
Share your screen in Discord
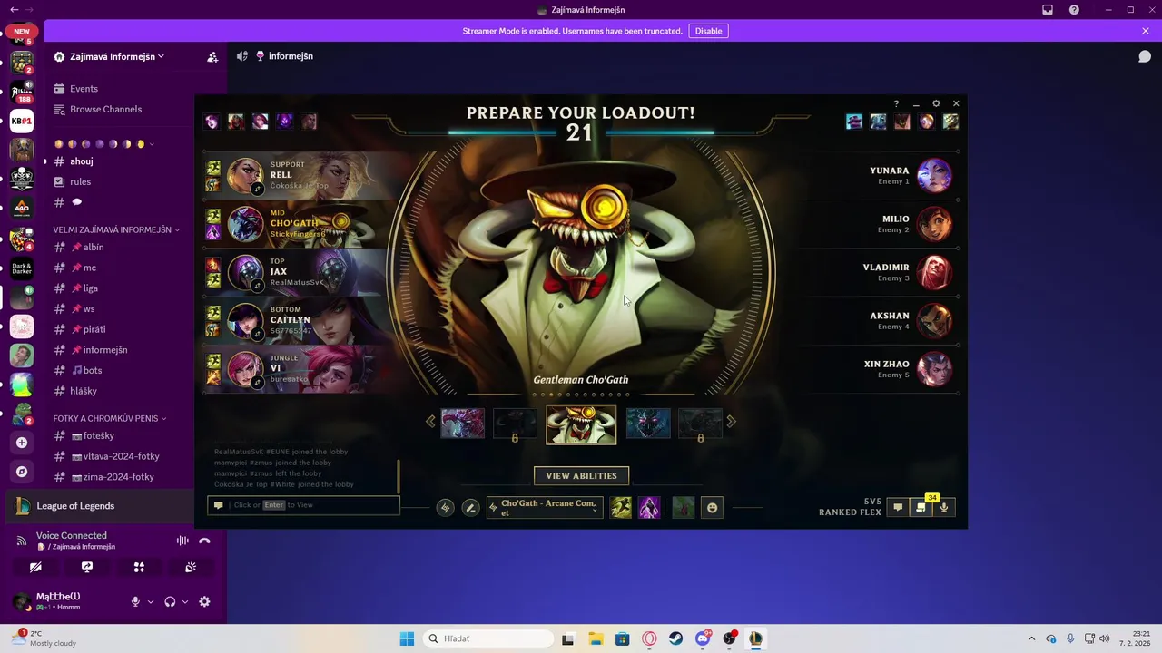point(87,567)
